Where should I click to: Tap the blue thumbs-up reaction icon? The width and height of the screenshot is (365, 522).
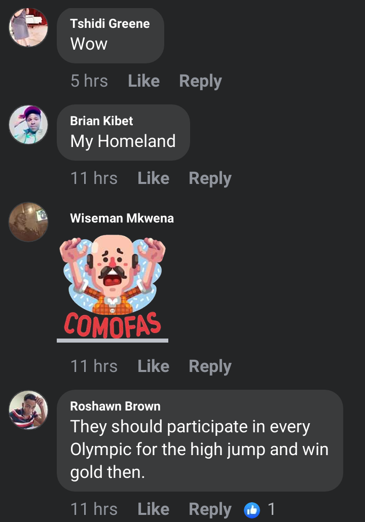pyautogui.click(x=252, y=510)
